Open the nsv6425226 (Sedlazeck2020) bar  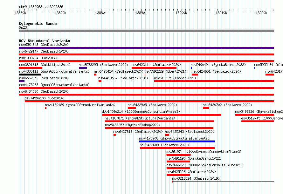(178, 175)
